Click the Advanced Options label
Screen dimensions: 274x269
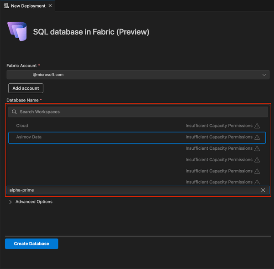pos(34,202)
